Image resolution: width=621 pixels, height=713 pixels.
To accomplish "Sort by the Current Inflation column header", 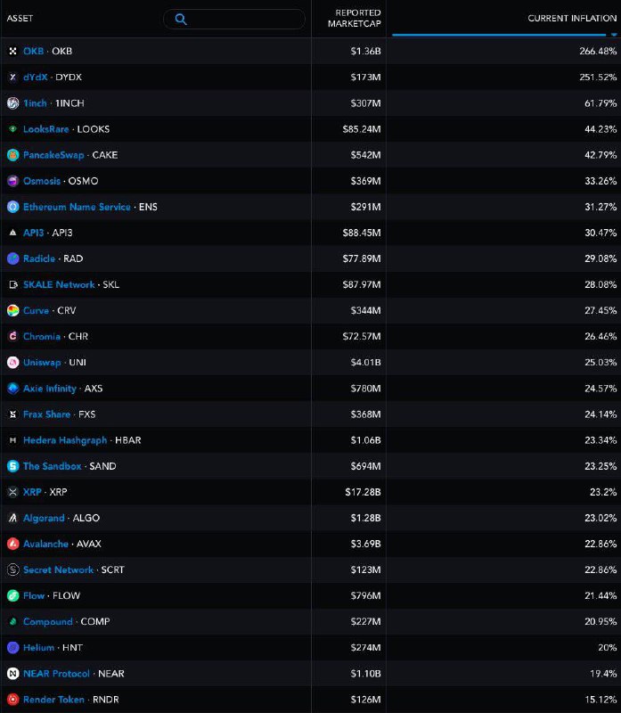I will [x=572, y=18].
